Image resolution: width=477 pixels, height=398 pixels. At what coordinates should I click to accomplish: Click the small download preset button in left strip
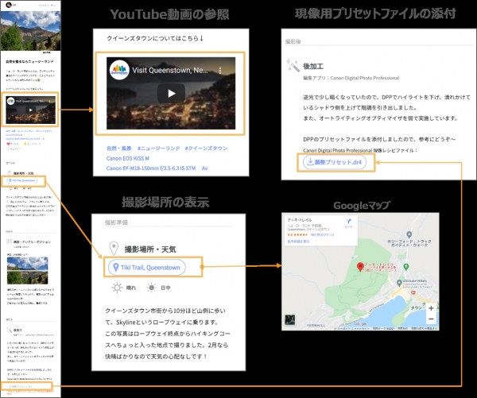click(x=21, y=386)
